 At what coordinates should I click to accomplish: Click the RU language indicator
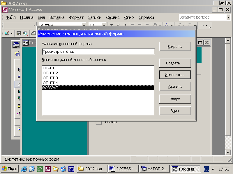(206, 169)
